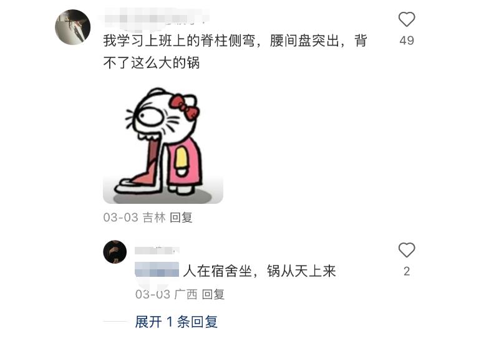Like the reply with 2 likes
Viewport: 494px width, 346px height.
click(407, 250)
